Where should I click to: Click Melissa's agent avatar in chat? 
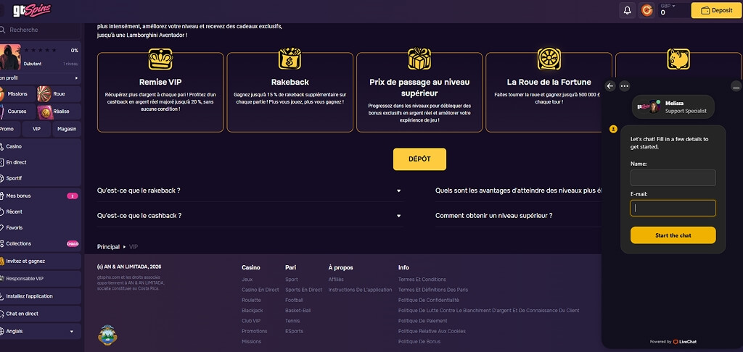point(654,106)
